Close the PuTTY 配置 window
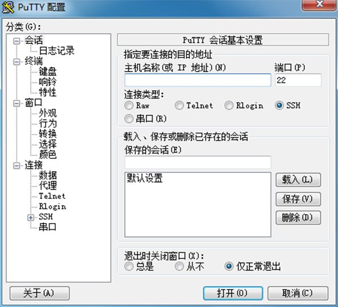The height and width of the screenshot is (307, 338). tap(319, 5)
